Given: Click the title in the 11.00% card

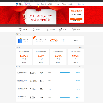Looking at the screenshot, I should coord(24,51).
